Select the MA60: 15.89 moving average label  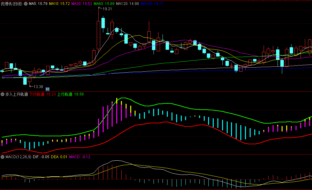tap(104, 4)
